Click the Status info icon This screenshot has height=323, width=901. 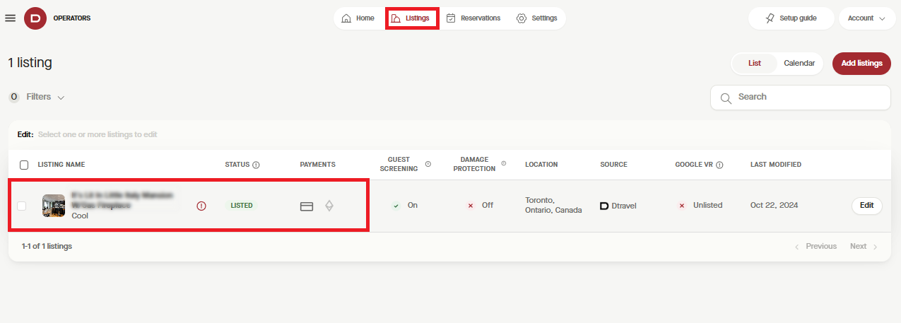256,165
